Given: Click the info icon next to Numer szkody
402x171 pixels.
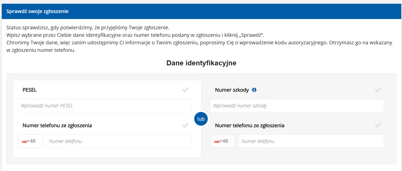Looking at the screenshot, I should 254,90.
